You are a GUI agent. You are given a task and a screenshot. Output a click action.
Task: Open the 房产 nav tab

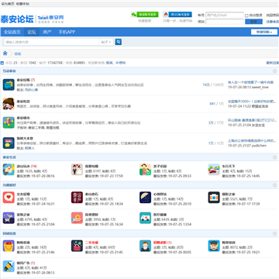pyautogui.click(x=47, y=32)
